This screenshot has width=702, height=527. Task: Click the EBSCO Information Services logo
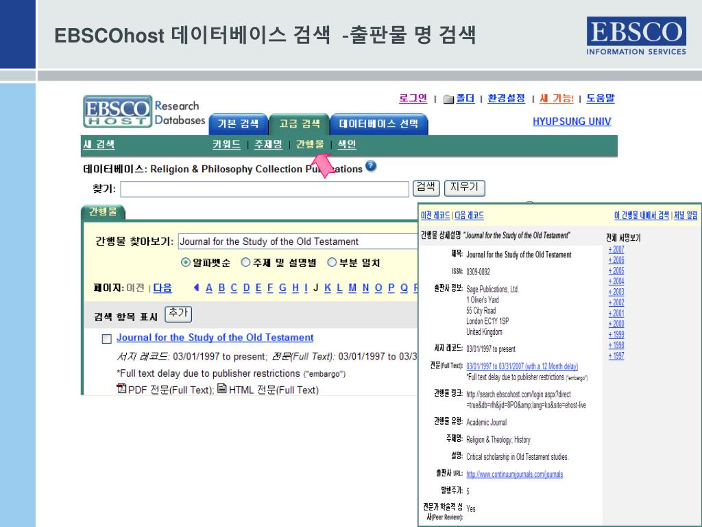(x=636, y=36)
